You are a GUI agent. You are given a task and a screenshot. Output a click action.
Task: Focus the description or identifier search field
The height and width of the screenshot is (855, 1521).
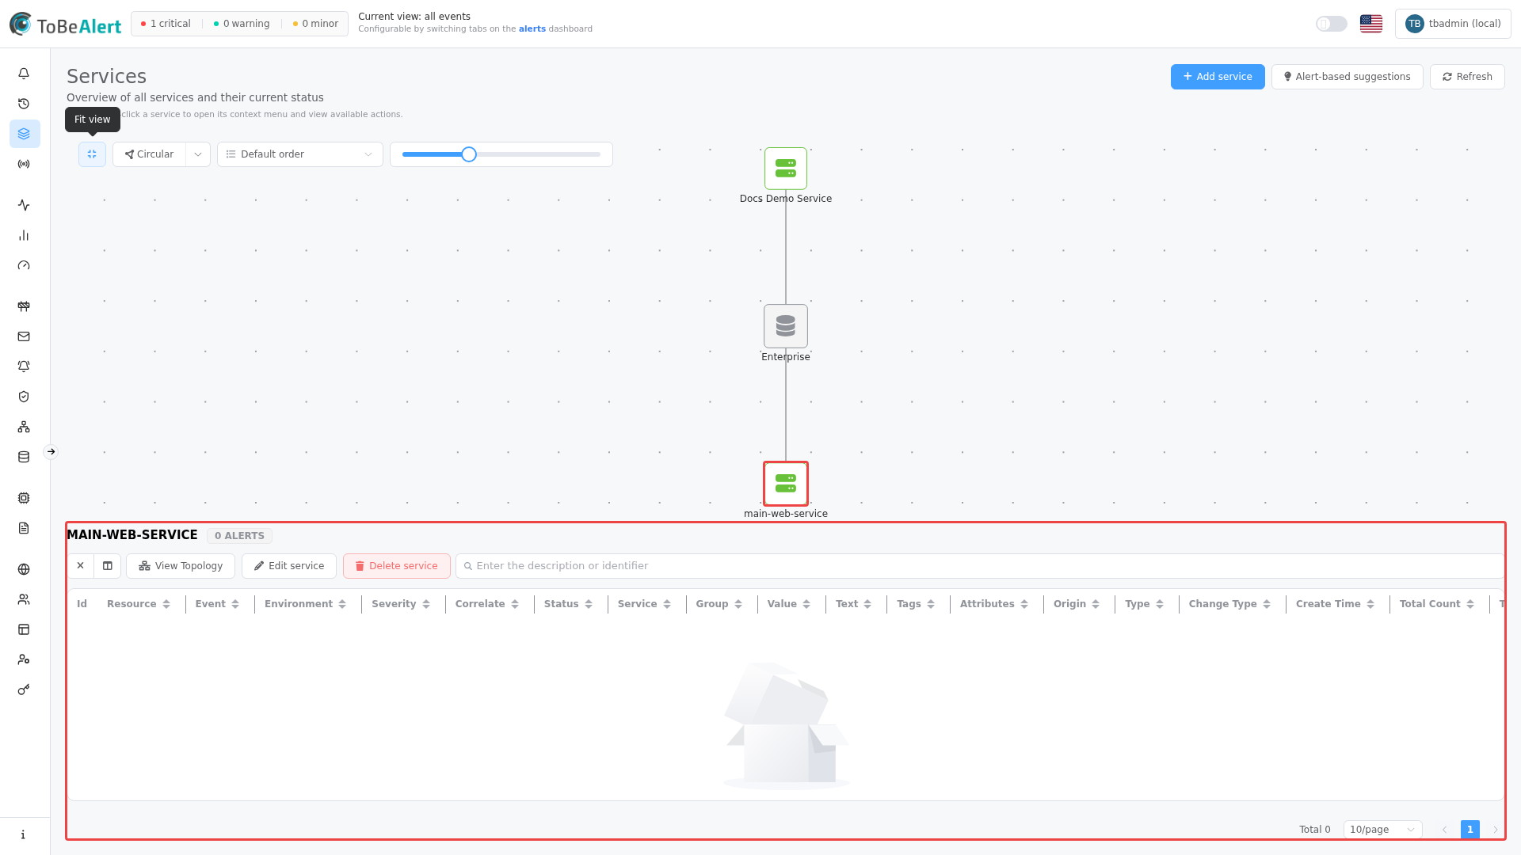[x=980, y=566]
